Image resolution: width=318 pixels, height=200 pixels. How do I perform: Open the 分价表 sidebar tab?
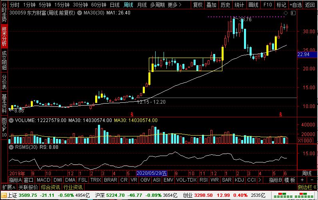point(4,82)
